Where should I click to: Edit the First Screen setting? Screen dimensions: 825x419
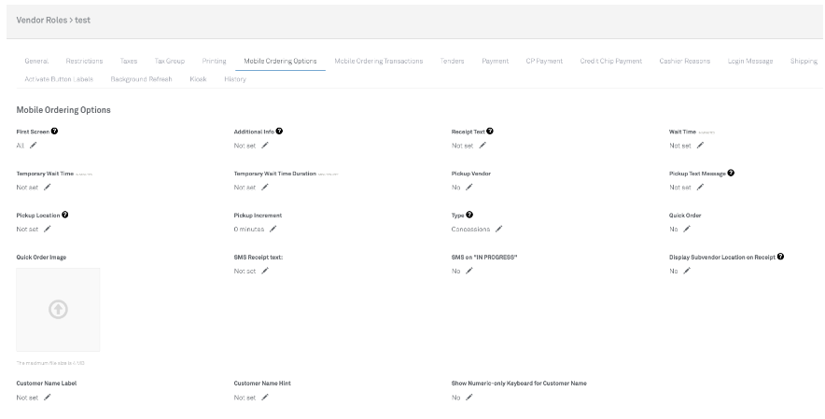34,146
